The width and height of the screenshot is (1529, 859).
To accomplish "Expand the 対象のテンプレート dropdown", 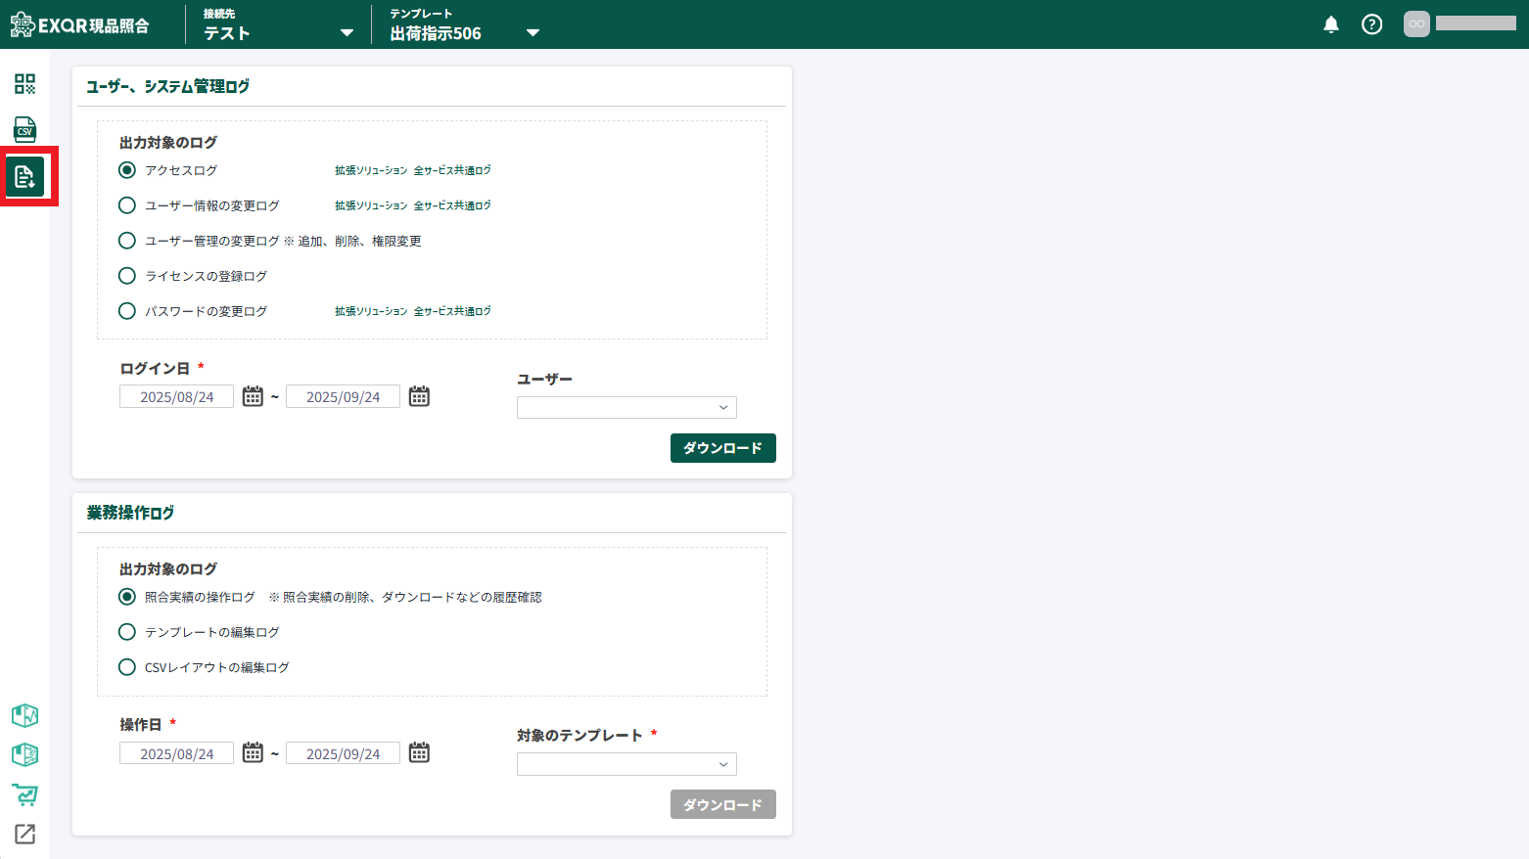I will (626, 764).
